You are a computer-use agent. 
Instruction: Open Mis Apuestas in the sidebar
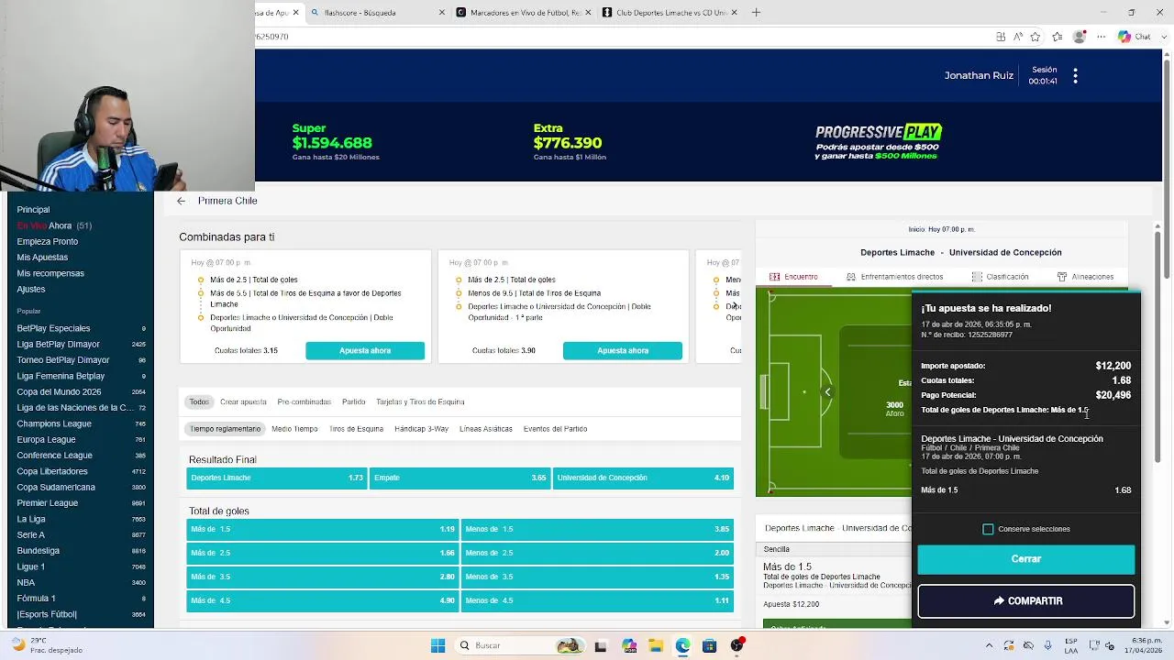42,258
